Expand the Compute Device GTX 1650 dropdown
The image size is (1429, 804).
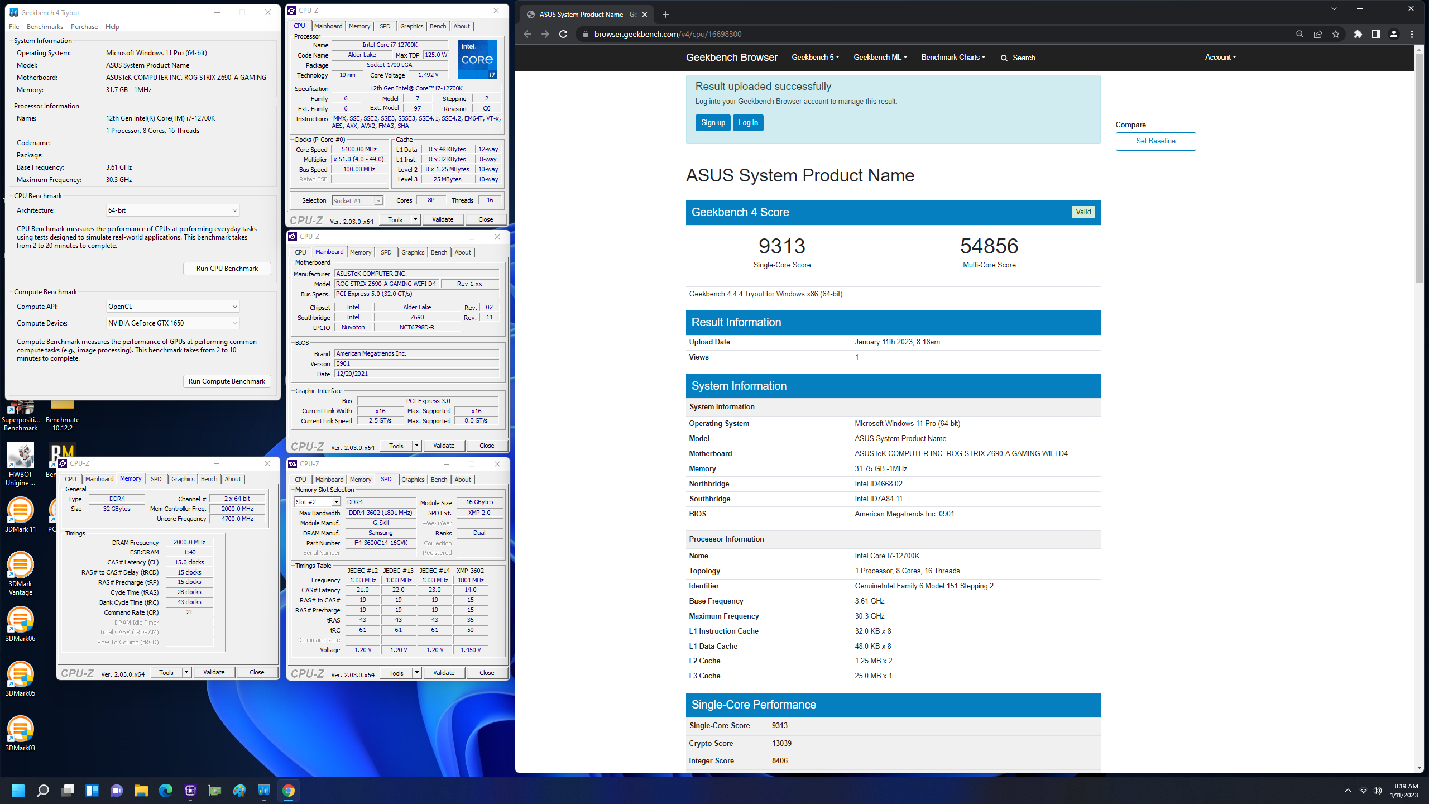(173, 323)
